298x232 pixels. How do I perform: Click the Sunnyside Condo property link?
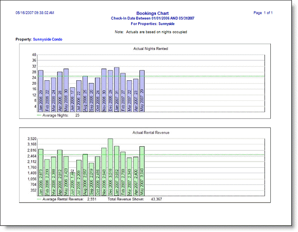pyautogui.click(x=47, y=39)
